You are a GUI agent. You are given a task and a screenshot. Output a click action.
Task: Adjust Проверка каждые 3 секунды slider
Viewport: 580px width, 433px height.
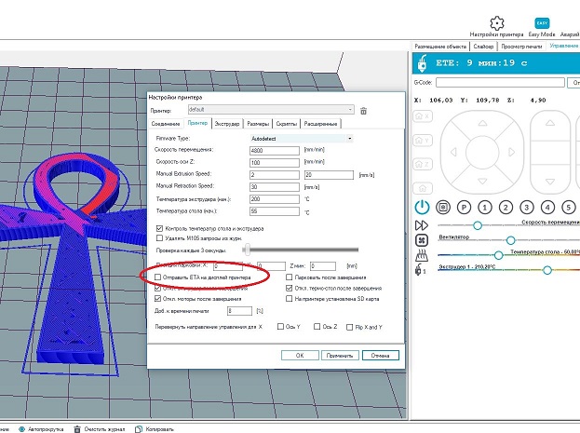pyautogui.click(x=247, y=250)
